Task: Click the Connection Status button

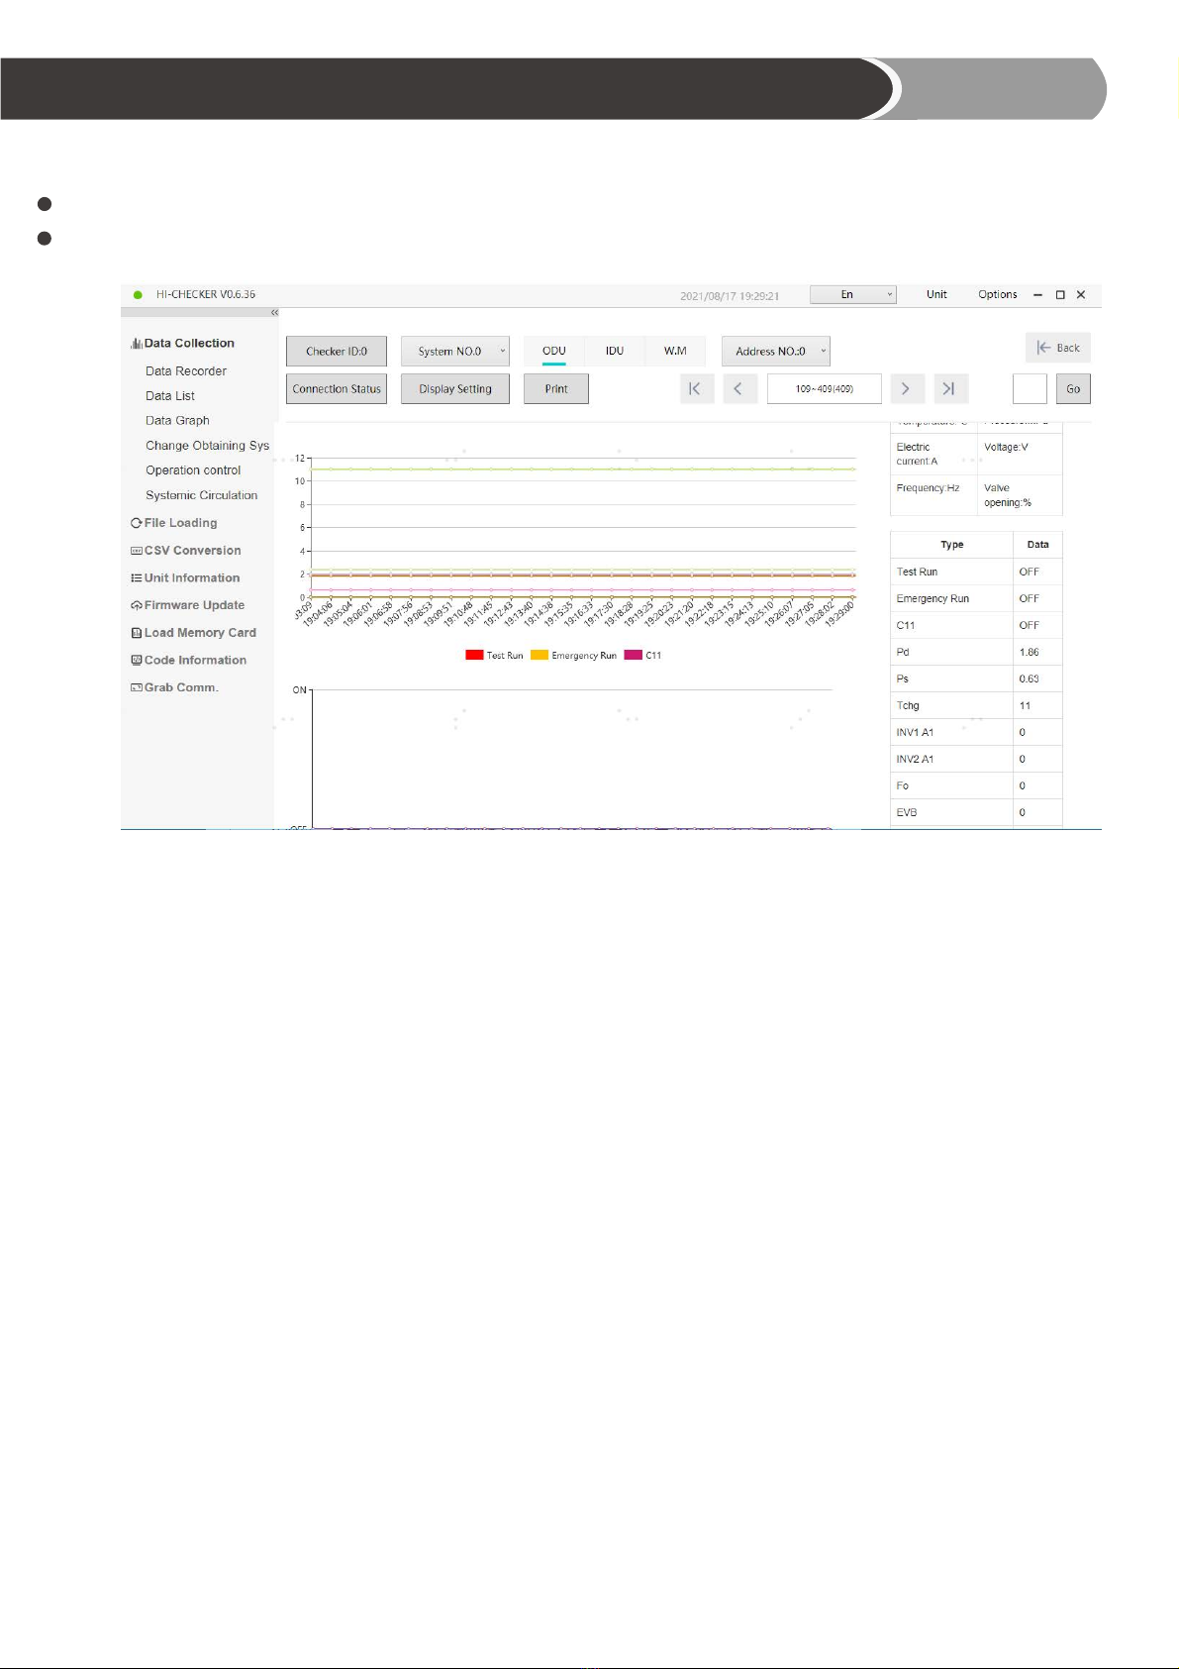Action: coord(337,389)
